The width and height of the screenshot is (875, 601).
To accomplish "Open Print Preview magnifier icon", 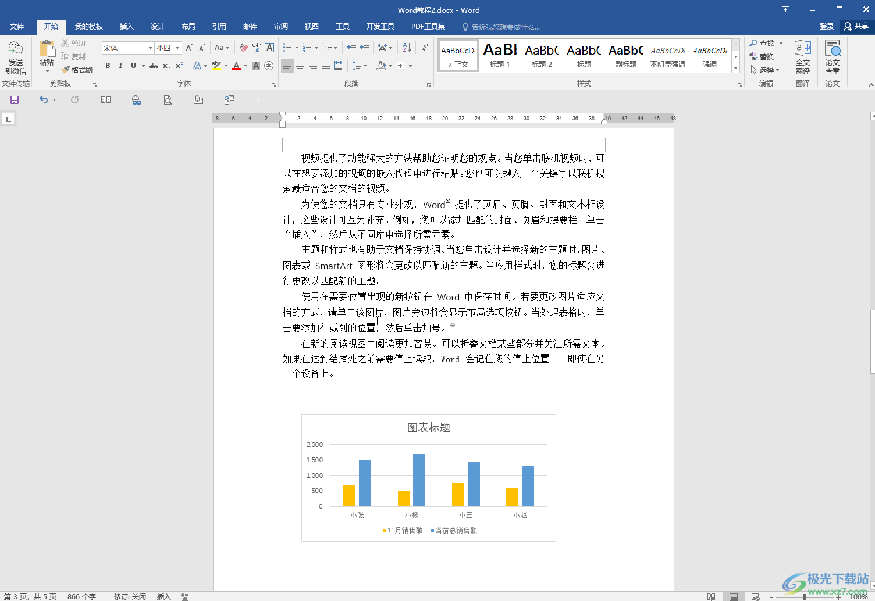I will (168, 100).
